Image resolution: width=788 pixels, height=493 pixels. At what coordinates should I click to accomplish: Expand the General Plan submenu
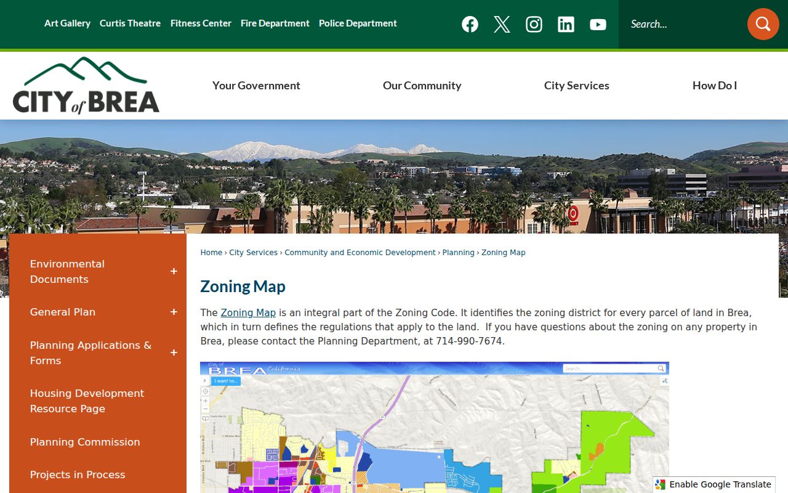pyautogui.click(x=174, y=312)
